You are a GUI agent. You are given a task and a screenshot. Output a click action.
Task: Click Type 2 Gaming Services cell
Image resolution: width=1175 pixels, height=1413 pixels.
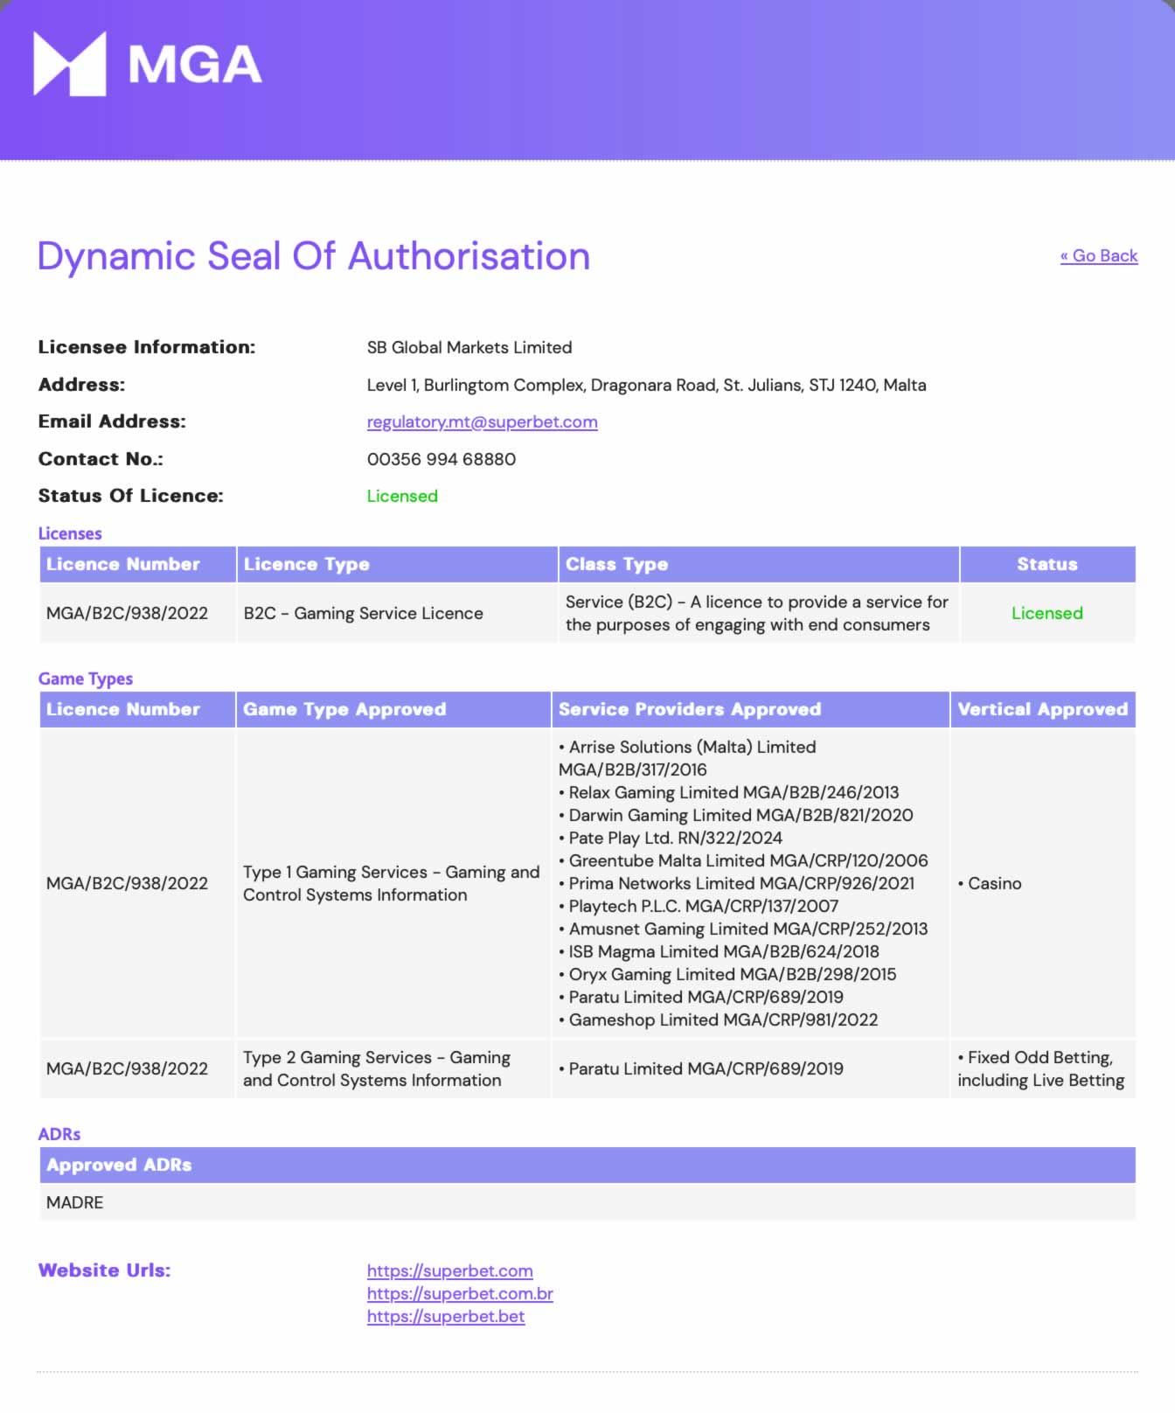click(393, 1068)
